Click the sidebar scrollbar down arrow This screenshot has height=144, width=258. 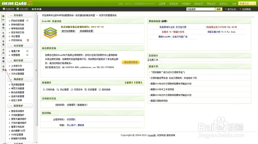[37, 142]
